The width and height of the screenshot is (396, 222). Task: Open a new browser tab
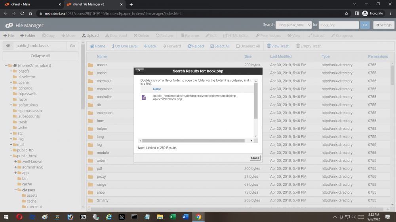[x=131, y=4]
